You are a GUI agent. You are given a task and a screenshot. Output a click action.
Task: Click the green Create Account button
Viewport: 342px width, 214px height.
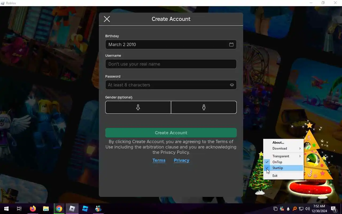click(171, 133)
